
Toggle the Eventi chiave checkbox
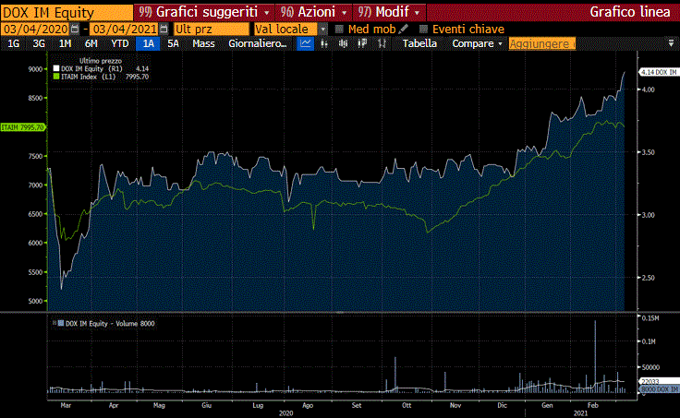(424, 29)
